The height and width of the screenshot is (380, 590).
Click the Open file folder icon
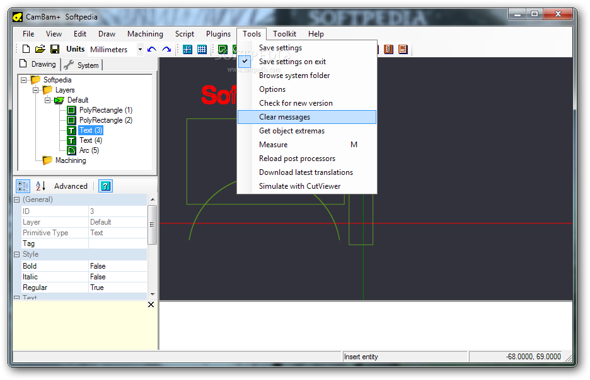(40, 49)
